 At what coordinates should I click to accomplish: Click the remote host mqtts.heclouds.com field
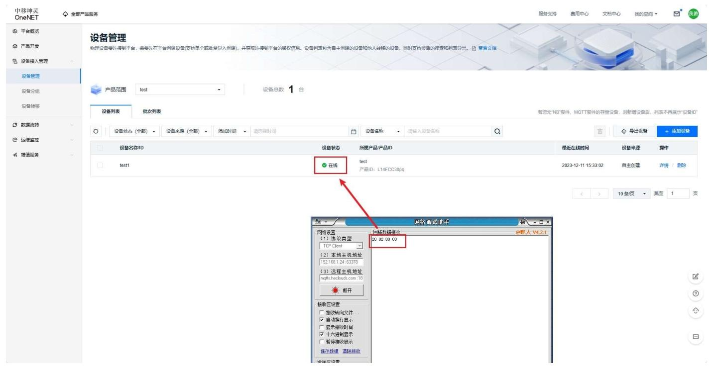click(x=342, y=278)
